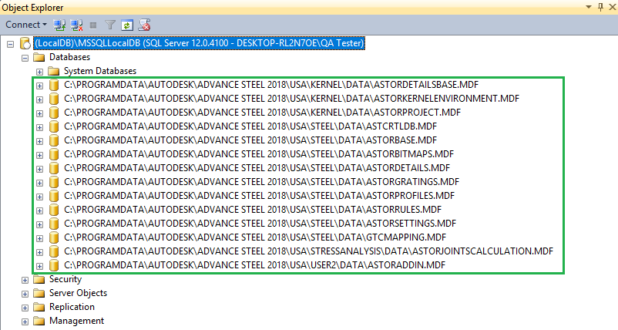Select the Databases folder label
The width and height of the screenshot is (618, 330).
click(x=69, y=57)
